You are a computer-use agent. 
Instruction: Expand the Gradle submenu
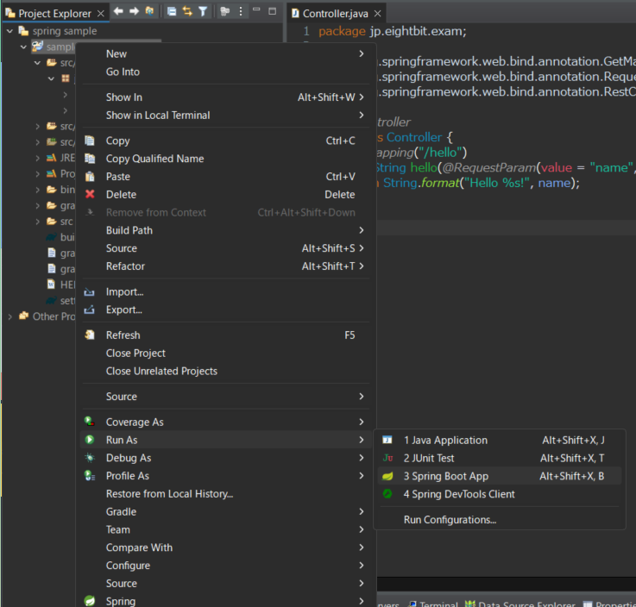(x=226, y=512)
